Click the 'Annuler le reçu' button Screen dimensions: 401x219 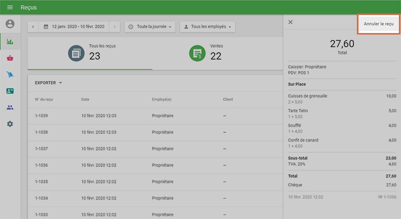point(378,24)
